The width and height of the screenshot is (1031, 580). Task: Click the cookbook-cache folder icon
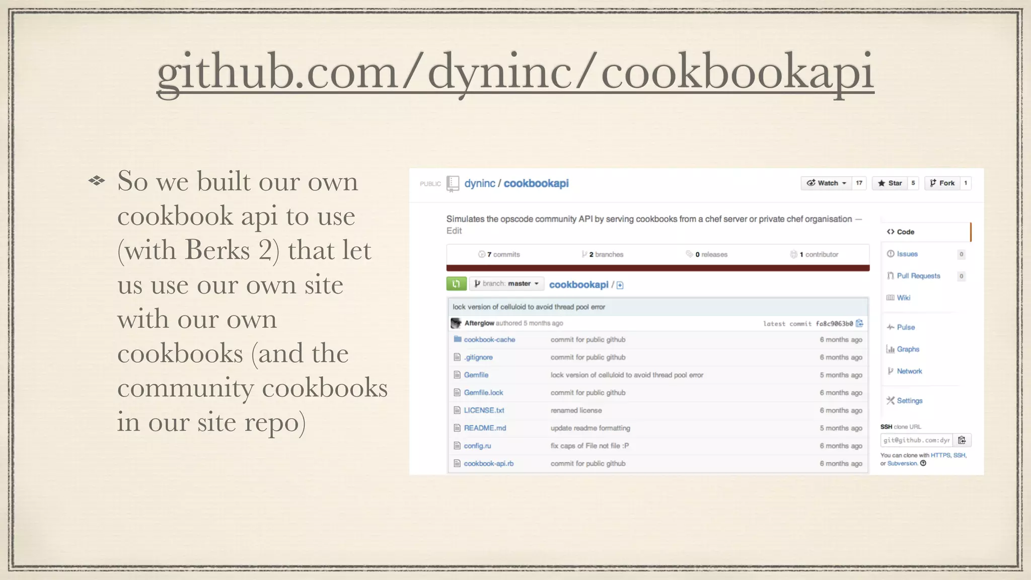click(458, 339)
